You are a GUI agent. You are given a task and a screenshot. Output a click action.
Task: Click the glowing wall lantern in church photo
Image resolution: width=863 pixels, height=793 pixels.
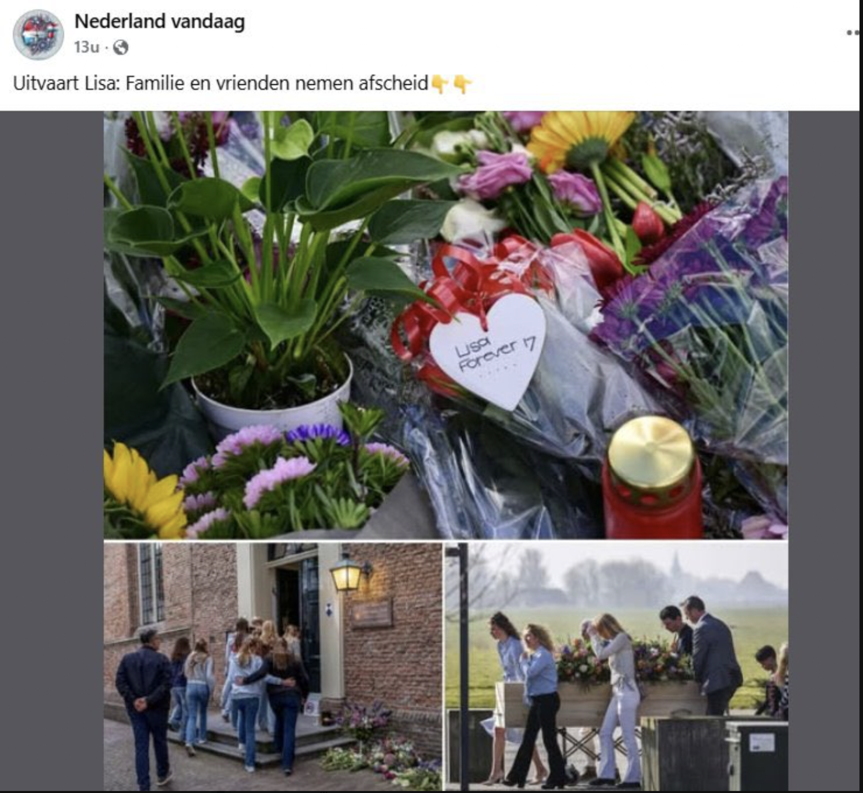(346, 574)
